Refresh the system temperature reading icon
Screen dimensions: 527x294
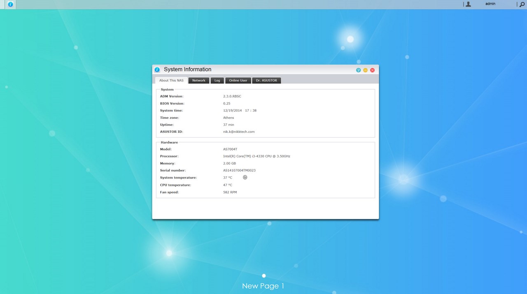click(x=245, y=177)
